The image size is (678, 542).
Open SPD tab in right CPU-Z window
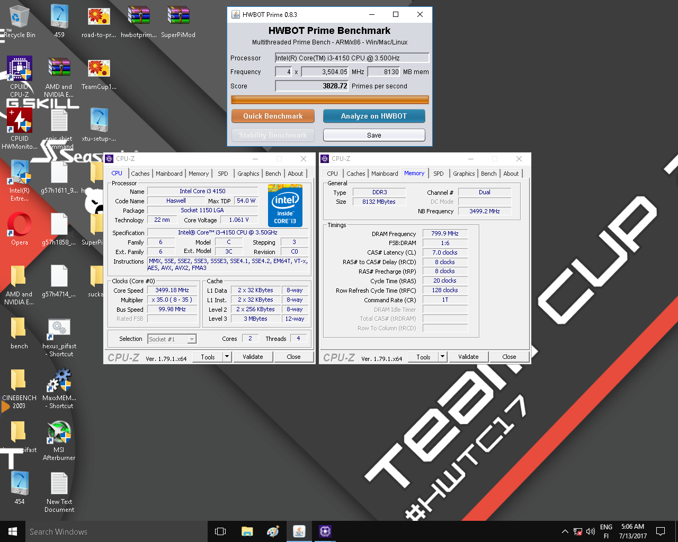pyautogui.click(x=439, y=174)
